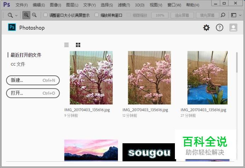Open the pink sunset mountain thumbnail
The image size is (245, 168).
coord(91,150)
